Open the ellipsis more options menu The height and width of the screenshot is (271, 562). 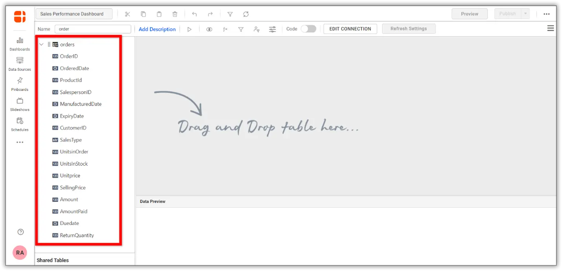[547, 14]
